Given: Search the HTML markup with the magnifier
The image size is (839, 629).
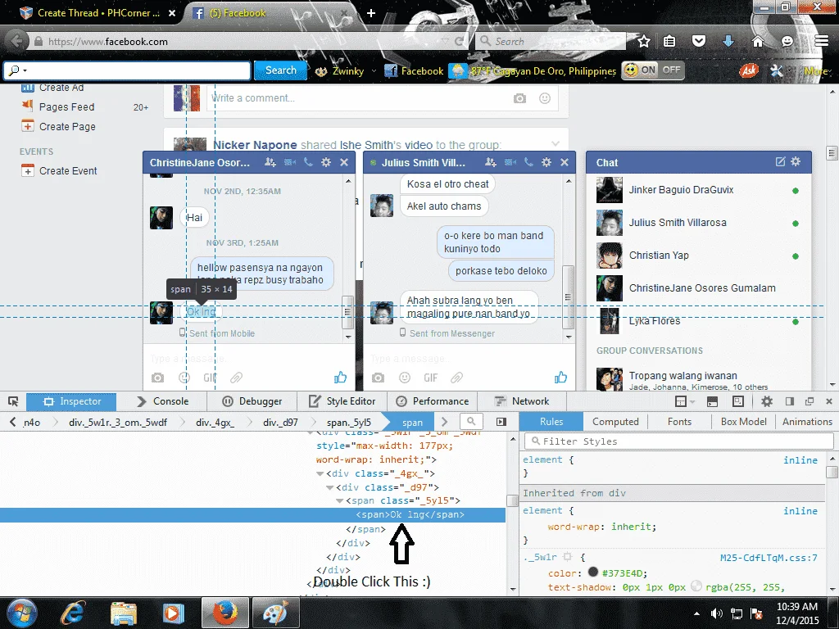Looking at the screenshot, I should (x=471, y=422).
